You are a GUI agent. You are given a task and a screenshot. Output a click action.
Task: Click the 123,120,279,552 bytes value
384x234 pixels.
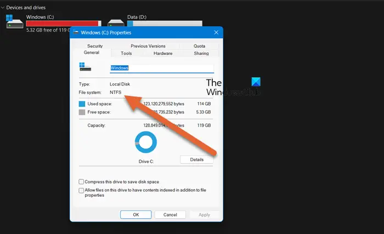click(163, 104)
